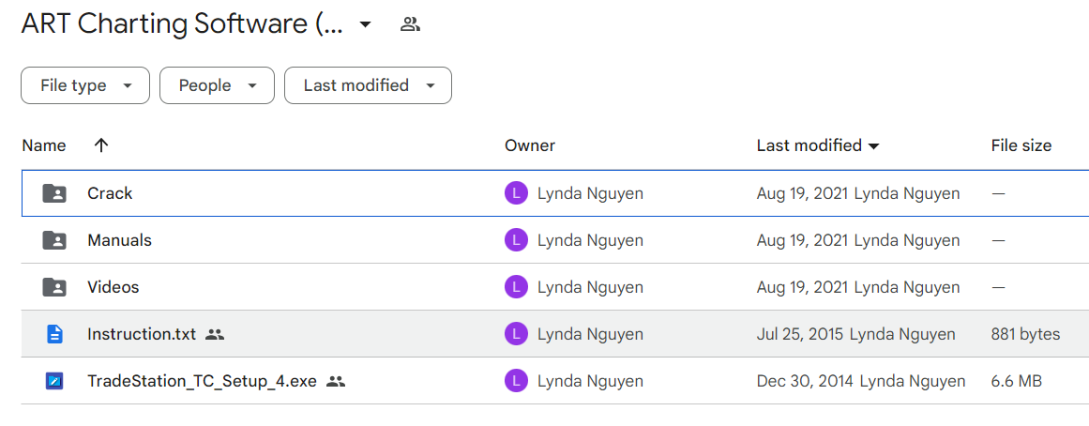Viewport: 1089px width, 426px height.
Task: Change the Last modified column sort option
Action: [818, 145]
